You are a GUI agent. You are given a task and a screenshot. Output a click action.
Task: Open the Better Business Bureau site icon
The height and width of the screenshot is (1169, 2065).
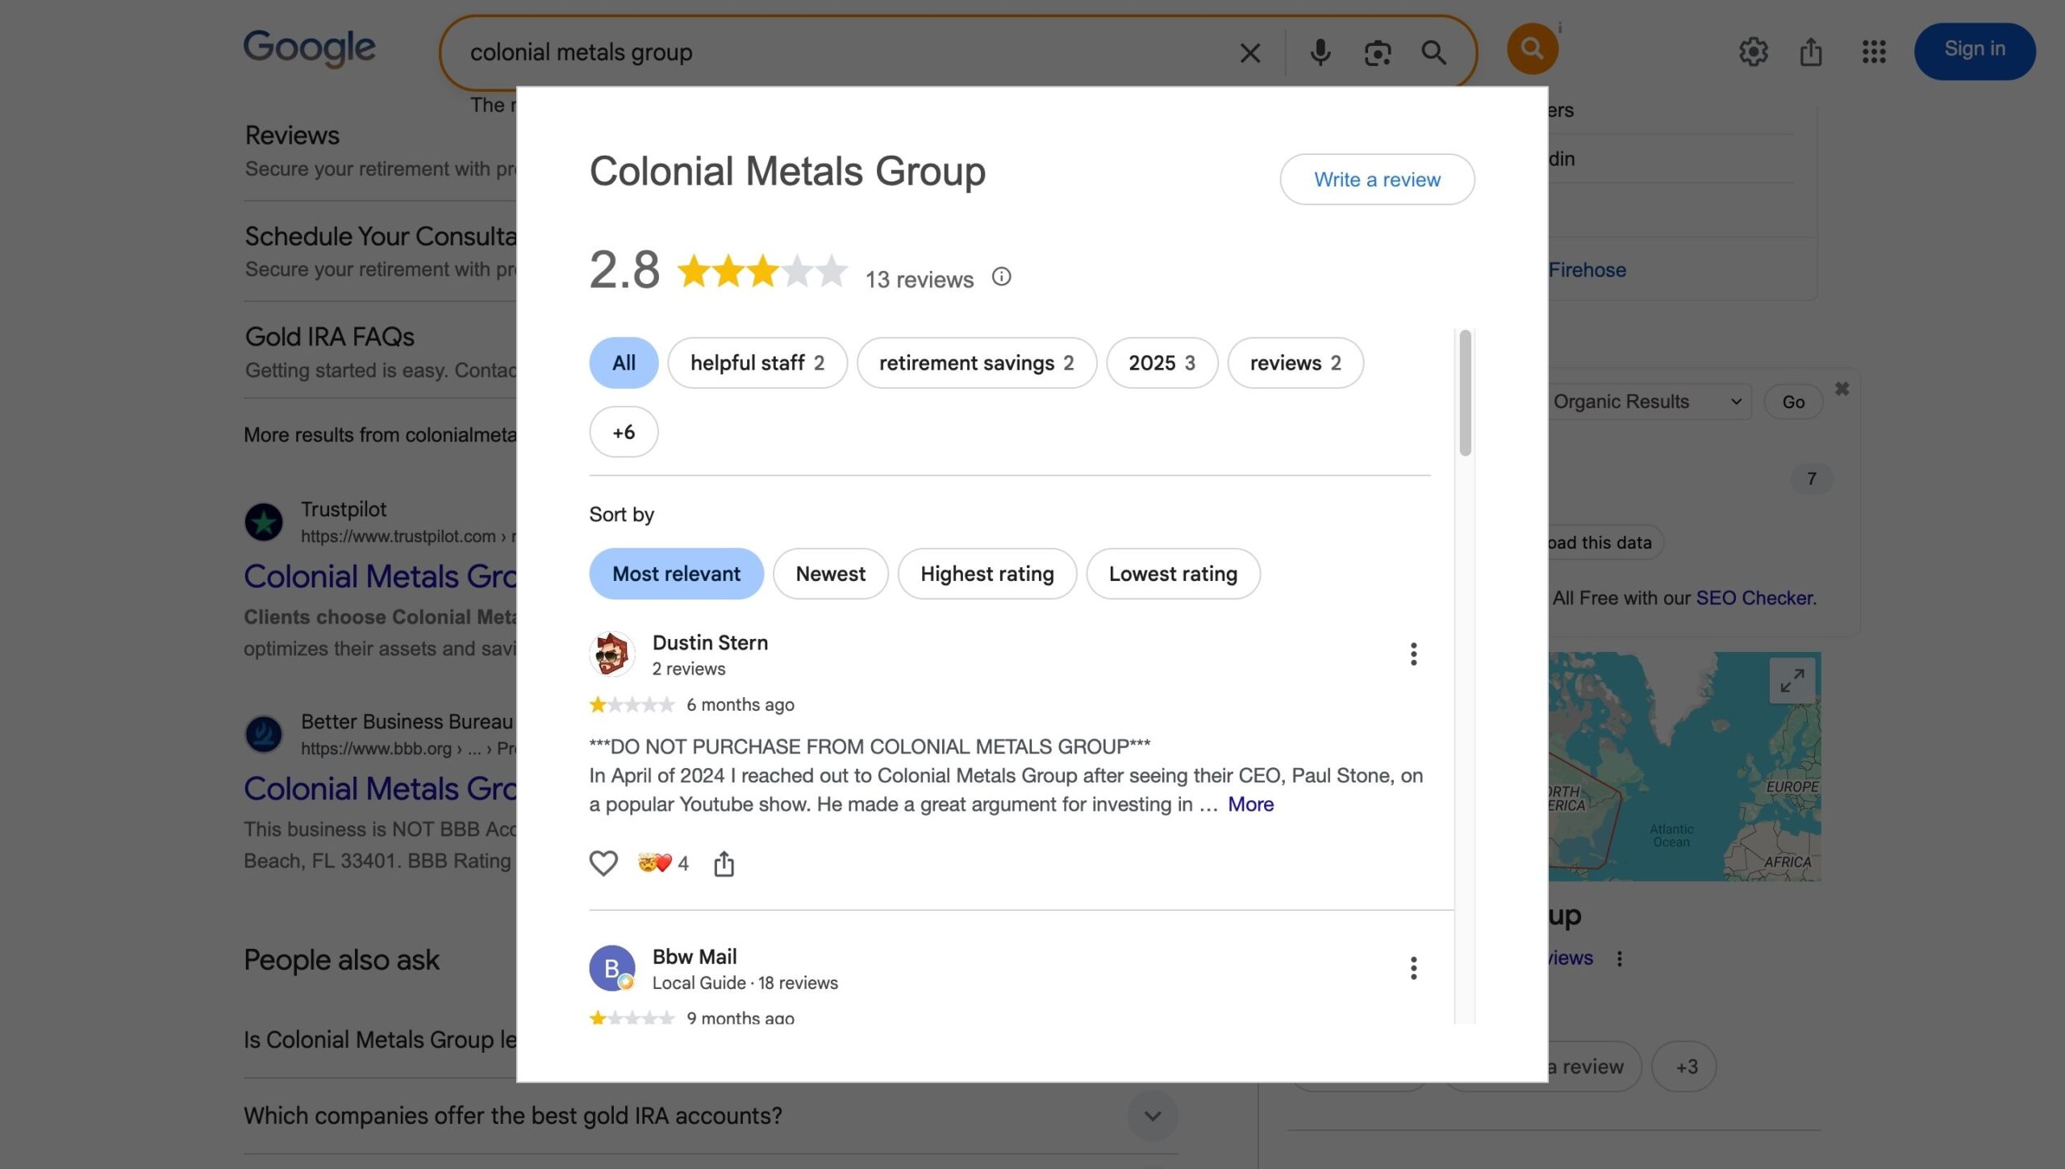pos(264,735)
